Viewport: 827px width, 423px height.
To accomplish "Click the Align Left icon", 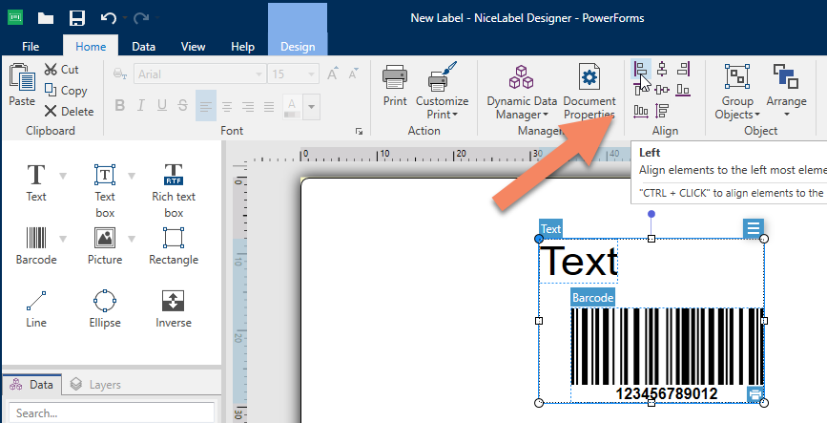I will (x=641, y=69).
